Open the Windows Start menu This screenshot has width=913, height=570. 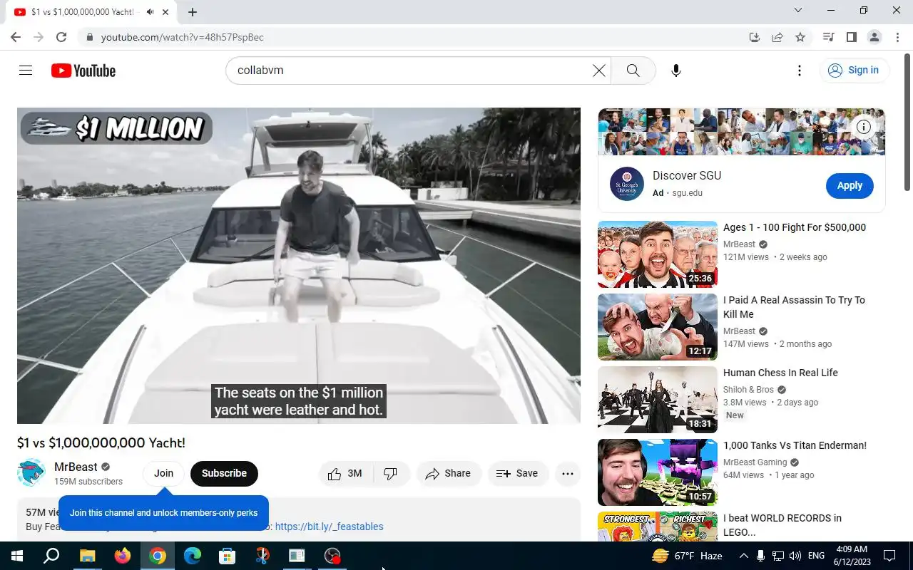(x=17, y=556)
